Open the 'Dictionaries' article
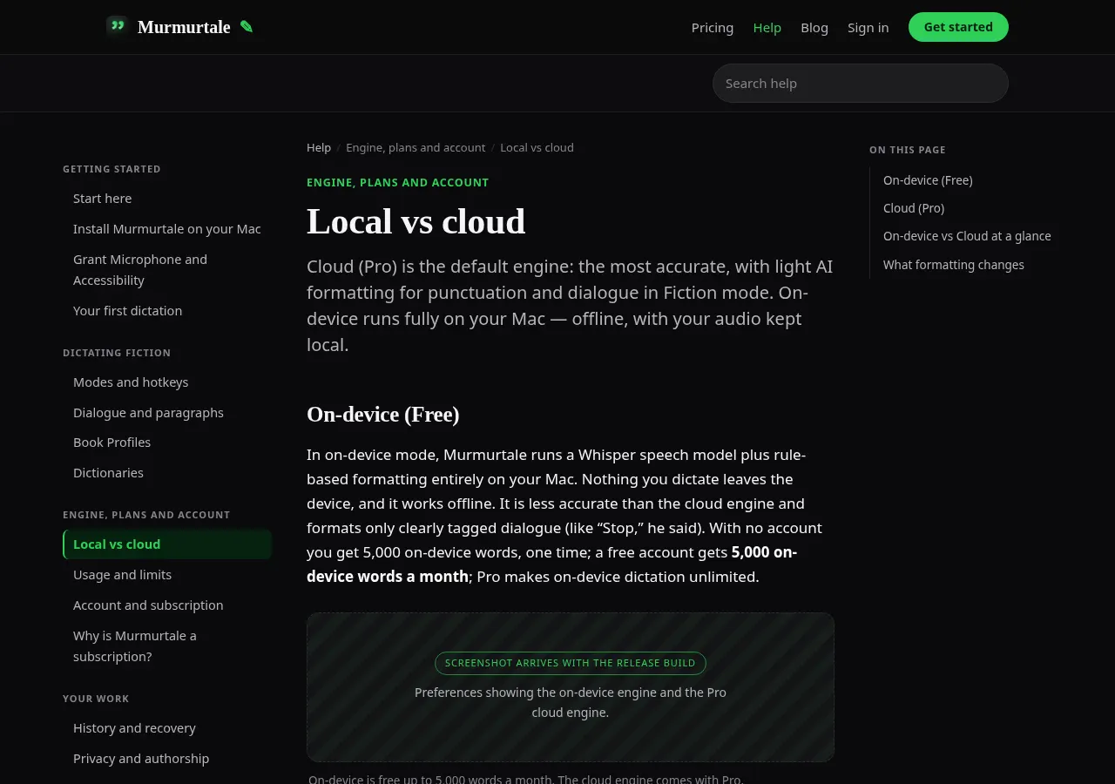 (x=167, y=473)
